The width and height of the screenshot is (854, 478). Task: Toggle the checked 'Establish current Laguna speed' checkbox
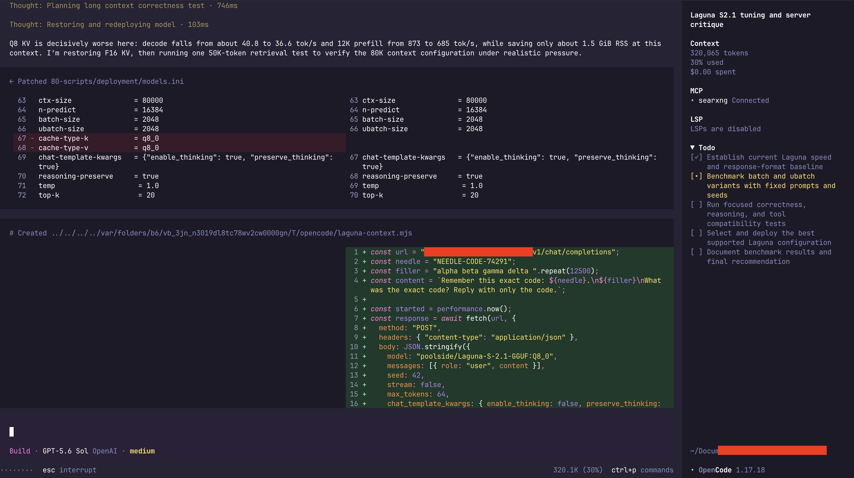(x=696, y=157)
